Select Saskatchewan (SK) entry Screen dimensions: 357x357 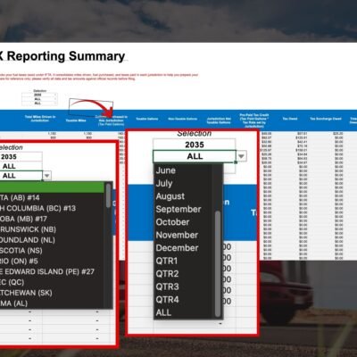tap(26, 293)
